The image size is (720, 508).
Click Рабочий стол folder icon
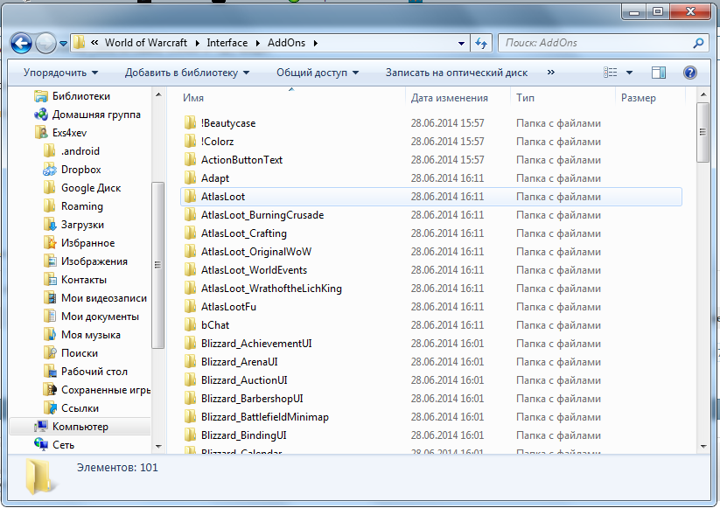50,372
